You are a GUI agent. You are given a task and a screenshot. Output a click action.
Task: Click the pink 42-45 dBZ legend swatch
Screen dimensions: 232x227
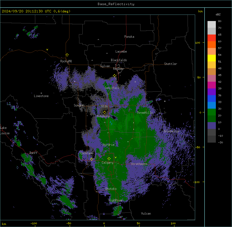tap(212, 78)
